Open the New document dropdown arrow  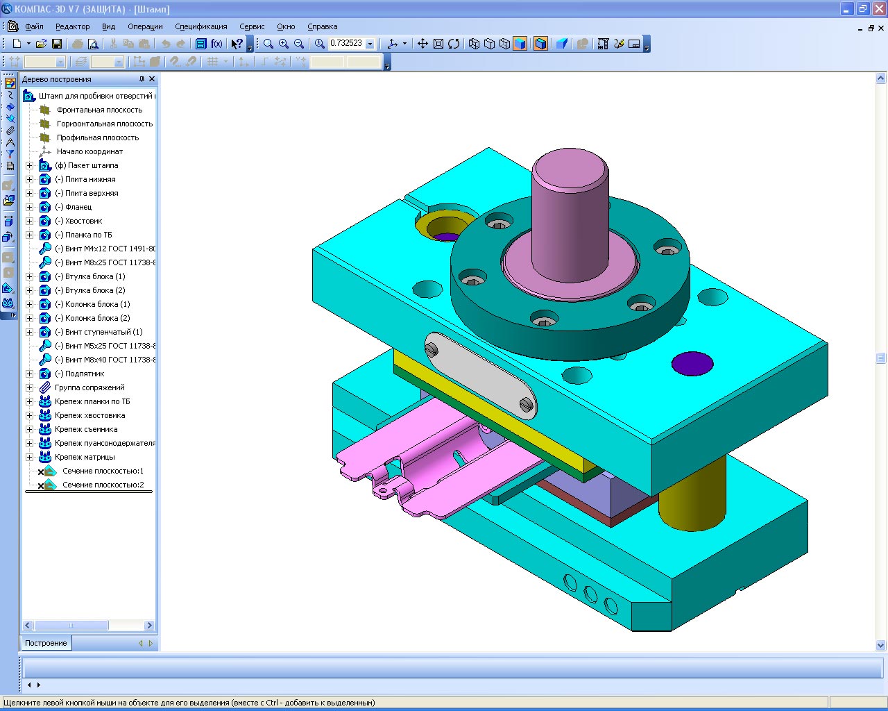[28, 44]
